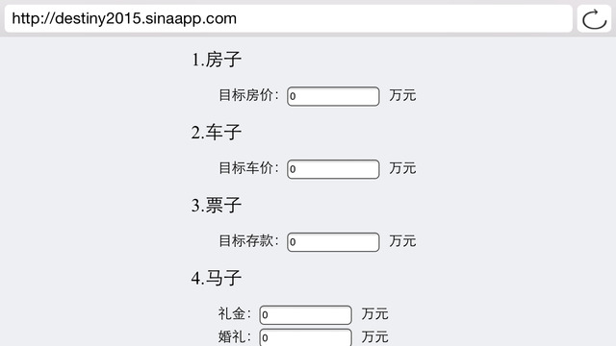Click 万元 unit beside the 目标房价 field
This screenshot has width=616, height=346.
tap(402, 95)
